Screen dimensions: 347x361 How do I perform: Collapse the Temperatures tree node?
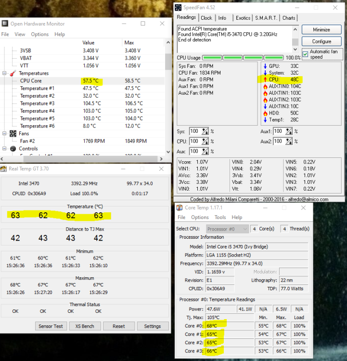(5, 73)
